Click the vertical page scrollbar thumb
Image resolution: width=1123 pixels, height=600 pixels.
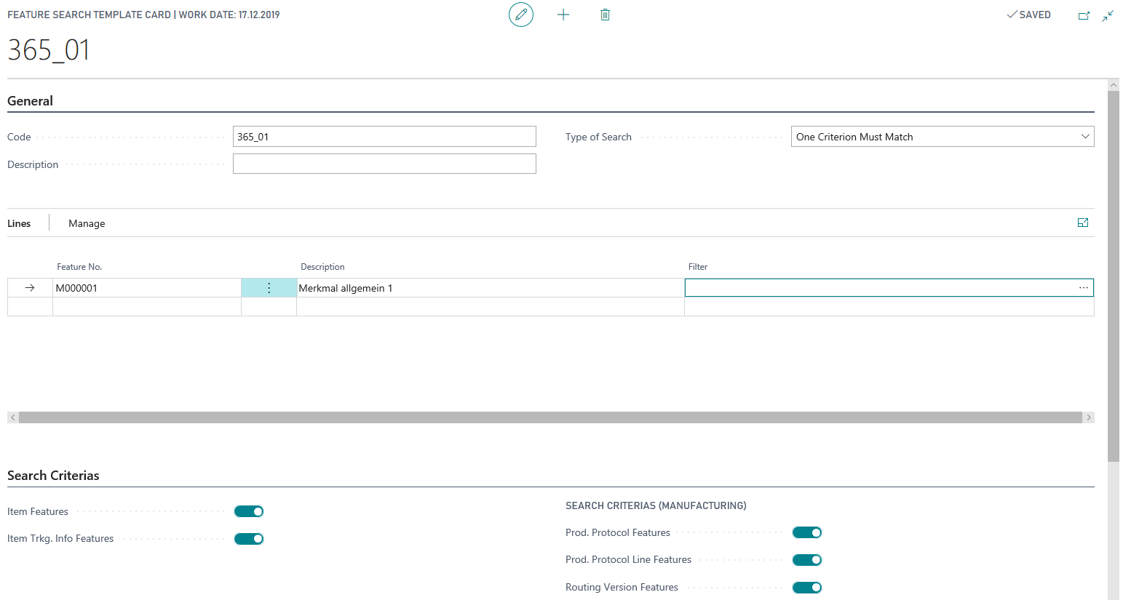tap(1114, 276)
